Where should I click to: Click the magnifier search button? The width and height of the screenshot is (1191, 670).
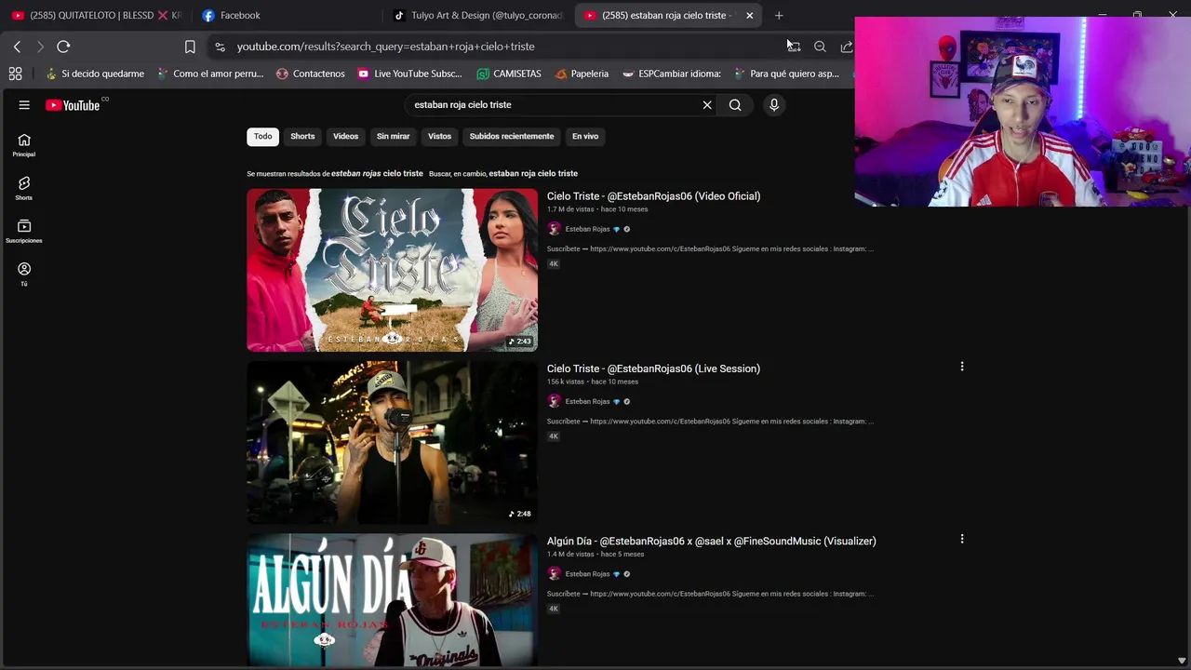pos(735,105)
